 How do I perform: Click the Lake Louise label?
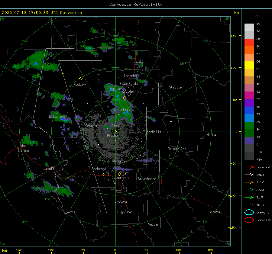pos(23,148)
